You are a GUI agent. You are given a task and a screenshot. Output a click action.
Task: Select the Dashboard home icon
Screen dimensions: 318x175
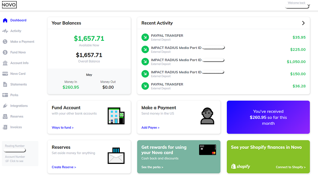tap(5, 20)
